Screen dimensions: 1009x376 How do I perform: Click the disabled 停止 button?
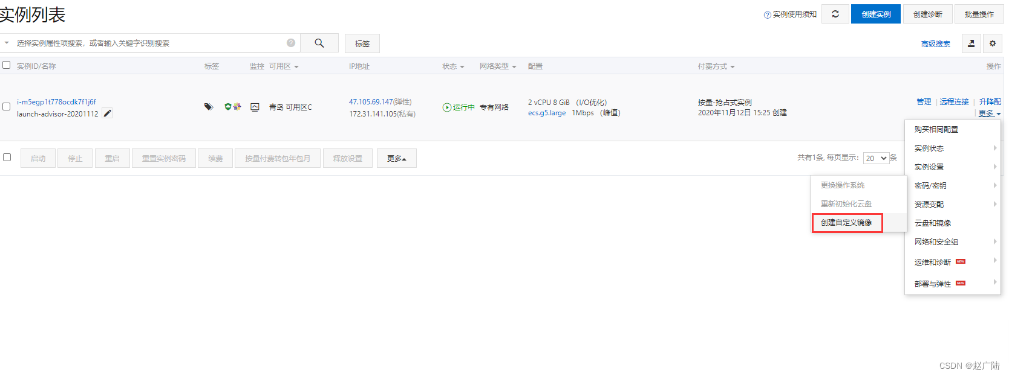click(x=75, y=158)
